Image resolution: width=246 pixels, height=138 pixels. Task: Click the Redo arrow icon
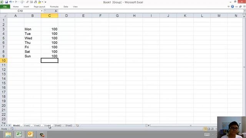click(x=16, y=2)
